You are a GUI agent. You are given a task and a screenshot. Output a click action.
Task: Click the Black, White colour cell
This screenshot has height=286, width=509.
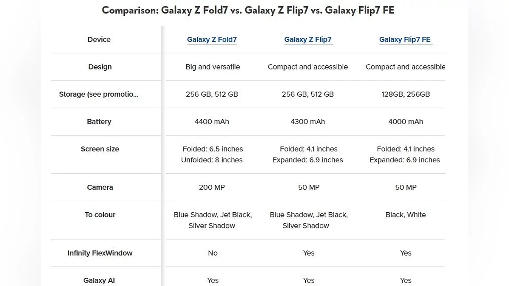406,215
